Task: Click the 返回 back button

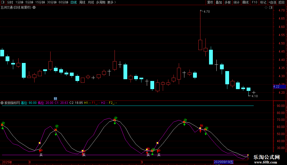Action: click(x=281, y=2)
